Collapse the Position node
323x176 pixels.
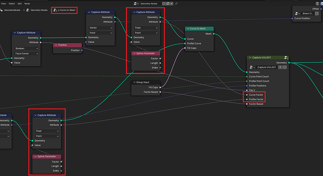(56, 45)
